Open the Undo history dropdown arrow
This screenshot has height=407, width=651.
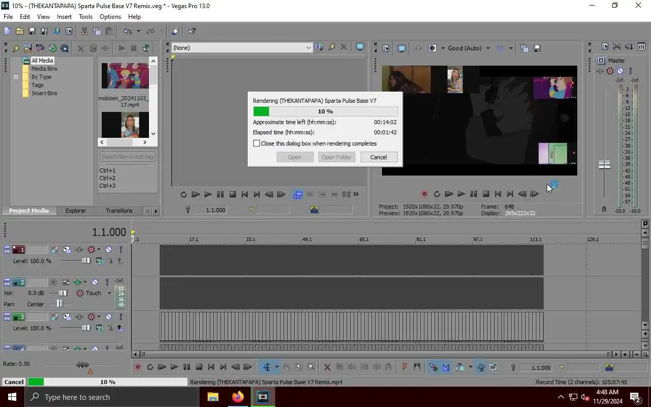138,32
